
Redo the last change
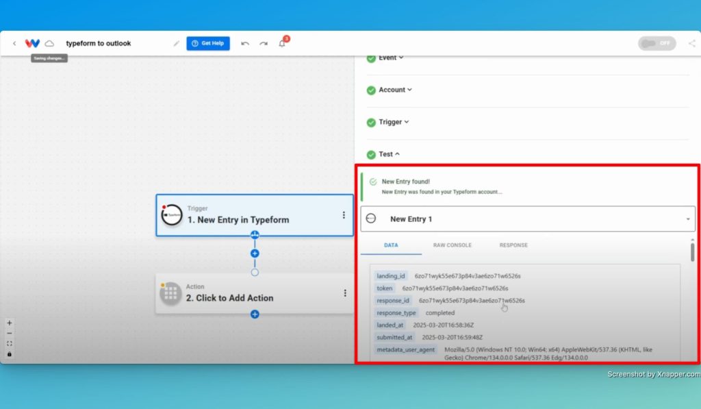pos(264,43)
